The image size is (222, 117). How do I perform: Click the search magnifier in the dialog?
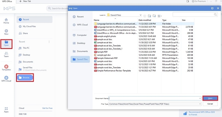tap(215, 14)
